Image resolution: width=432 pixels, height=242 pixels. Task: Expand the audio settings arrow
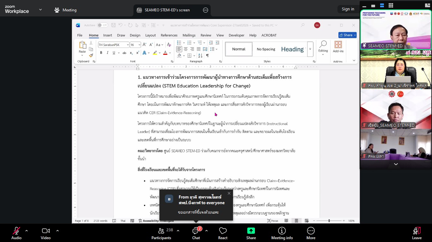27,231
